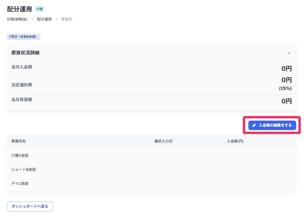The width and height of the screenshot is (304, 223).
Task: Click the 法定福利費 label
Action: pyautogui.click(x=22, y=85)
